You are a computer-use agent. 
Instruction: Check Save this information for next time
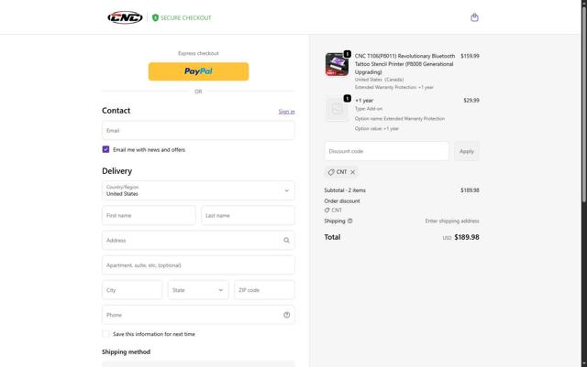[106, 334]
